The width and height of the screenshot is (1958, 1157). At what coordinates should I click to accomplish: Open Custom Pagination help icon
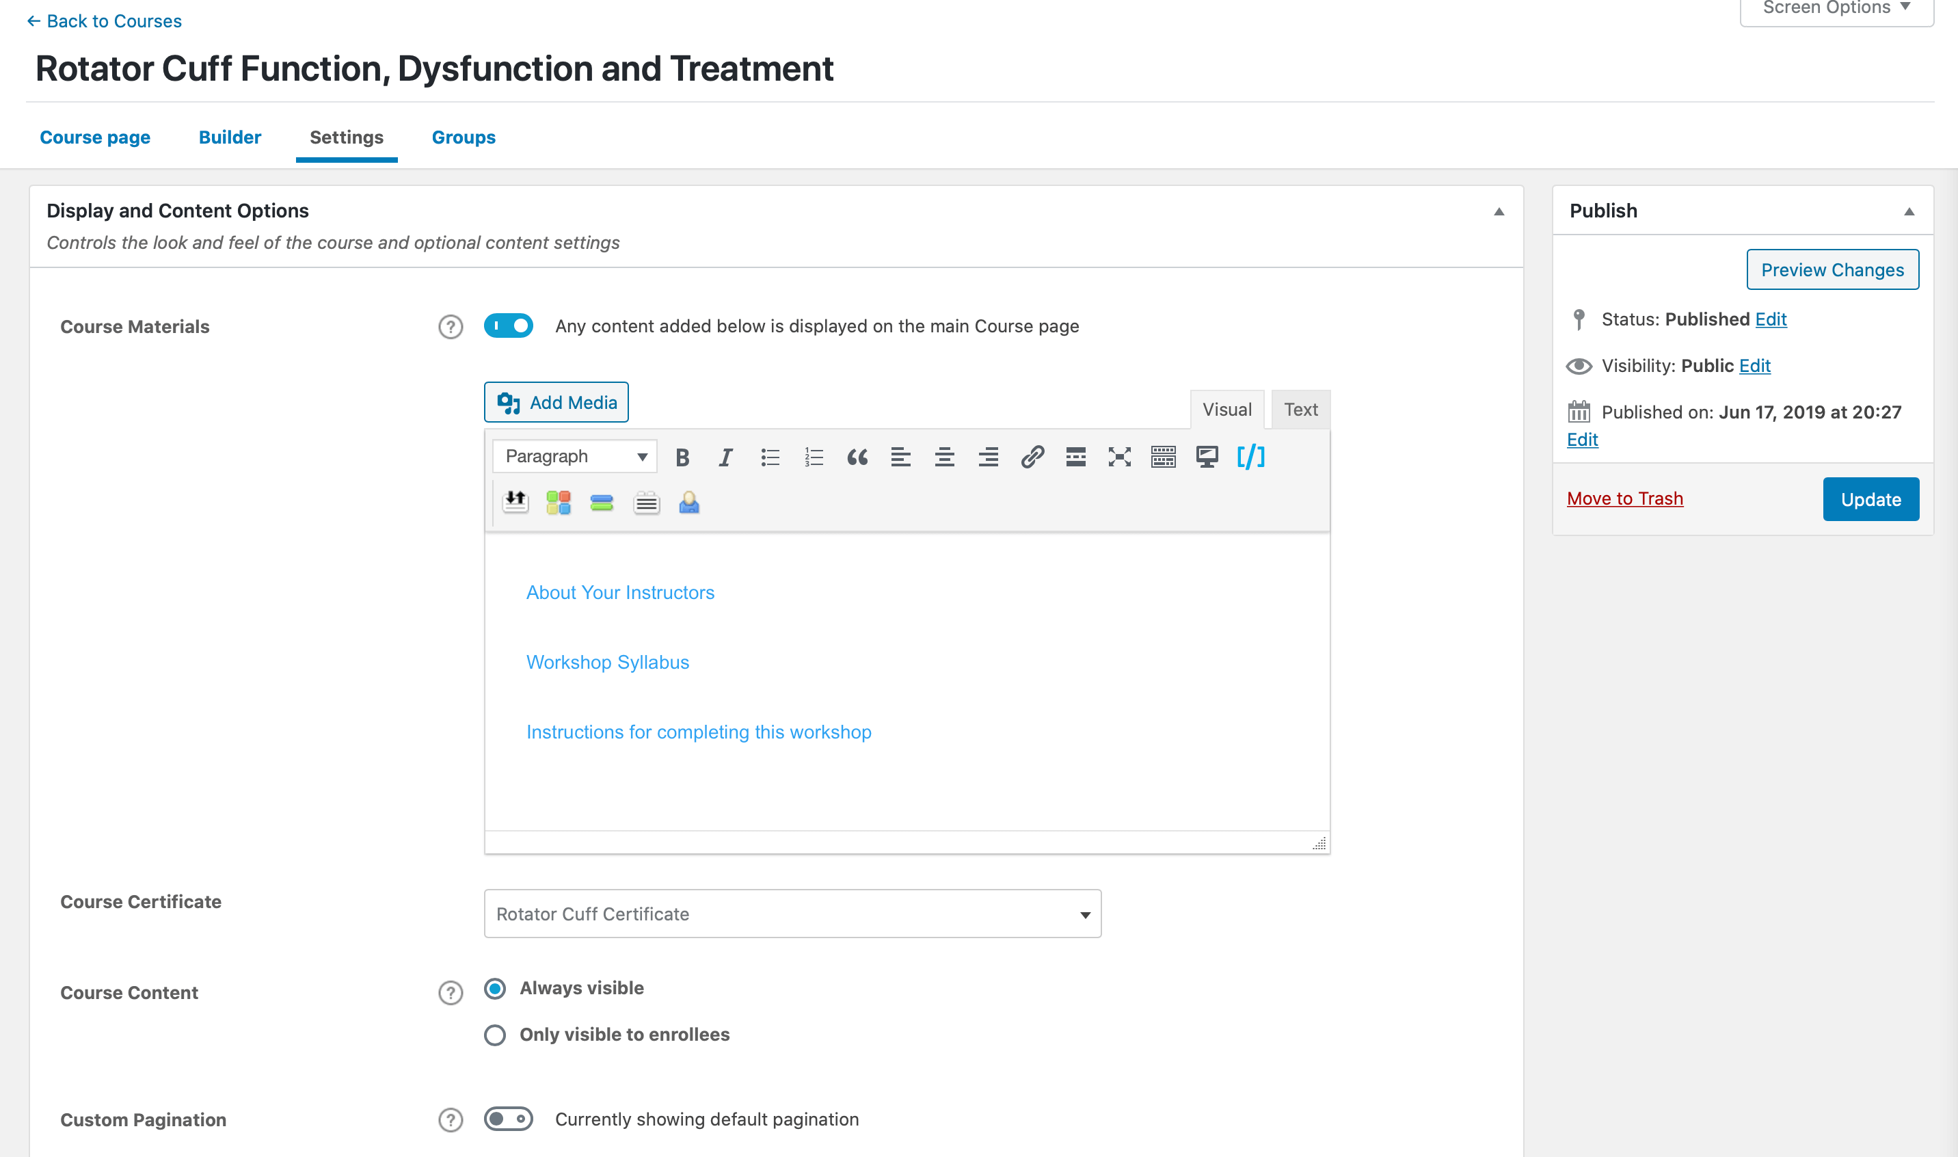(451, 1119)
